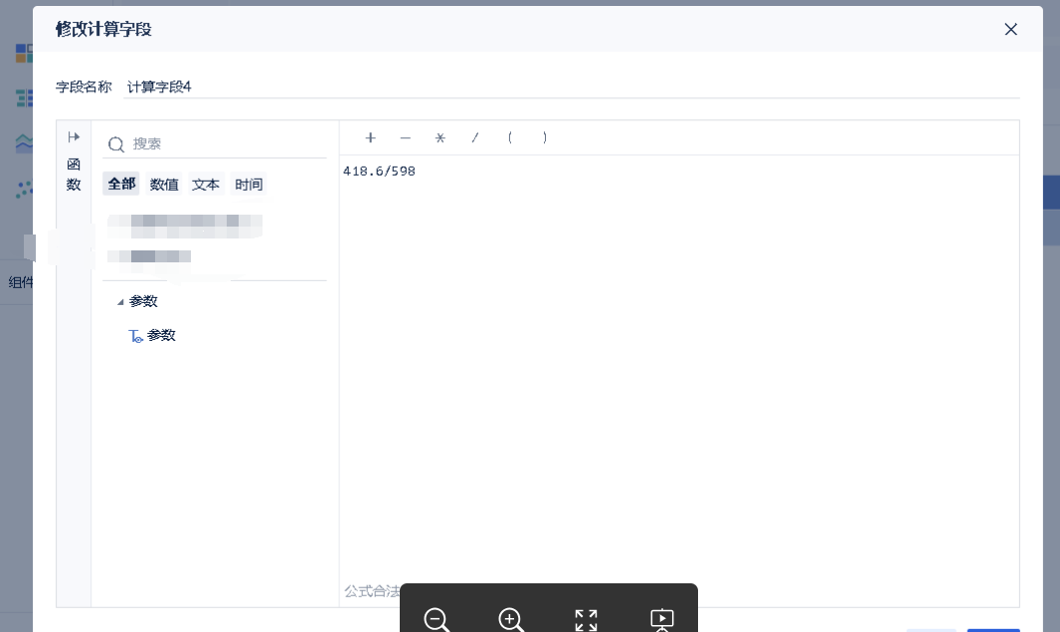Toggle fullscreen from the overlay toolbar

pyautogui.click(x=586, y=620)
